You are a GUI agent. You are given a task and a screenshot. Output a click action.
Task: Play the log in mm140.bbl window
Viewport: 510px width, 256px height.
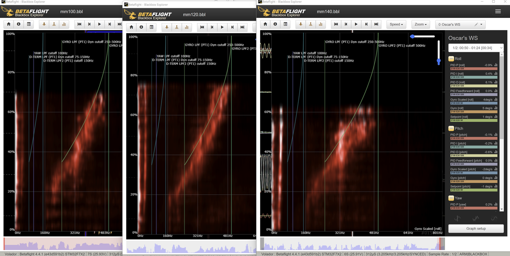(356, 24)
